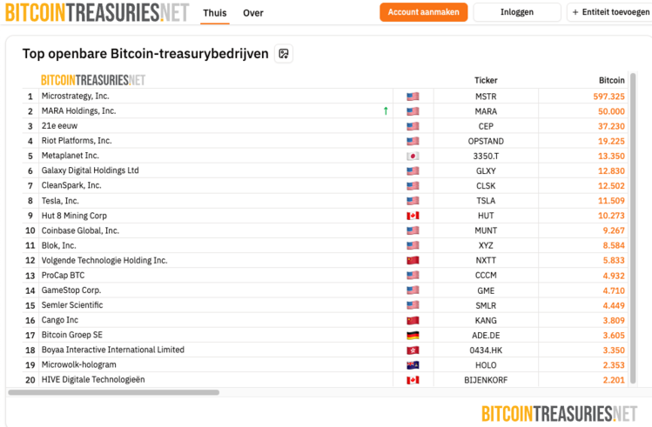Click the 37.230 Bitcoin value
The image size is (652, 427).
click(611, 126)
